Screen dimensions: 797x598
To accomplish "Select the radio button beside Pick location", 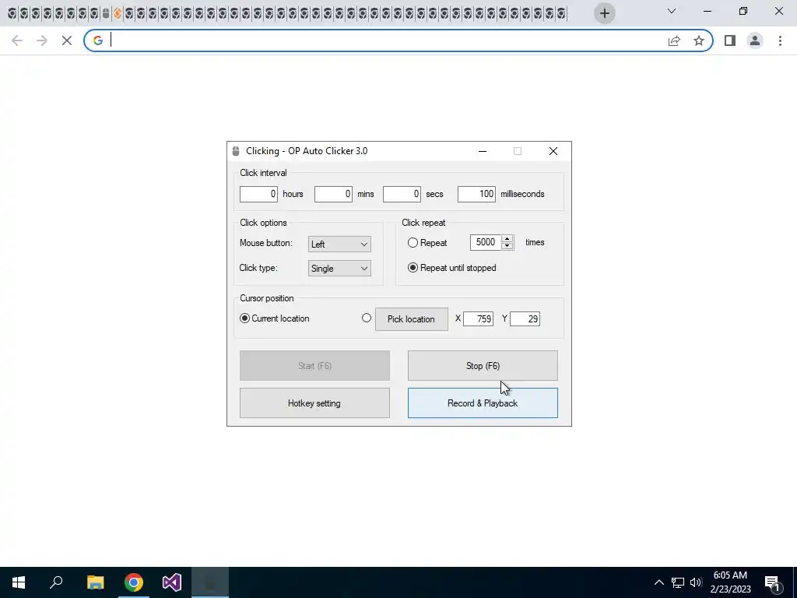I will [367, 318].
